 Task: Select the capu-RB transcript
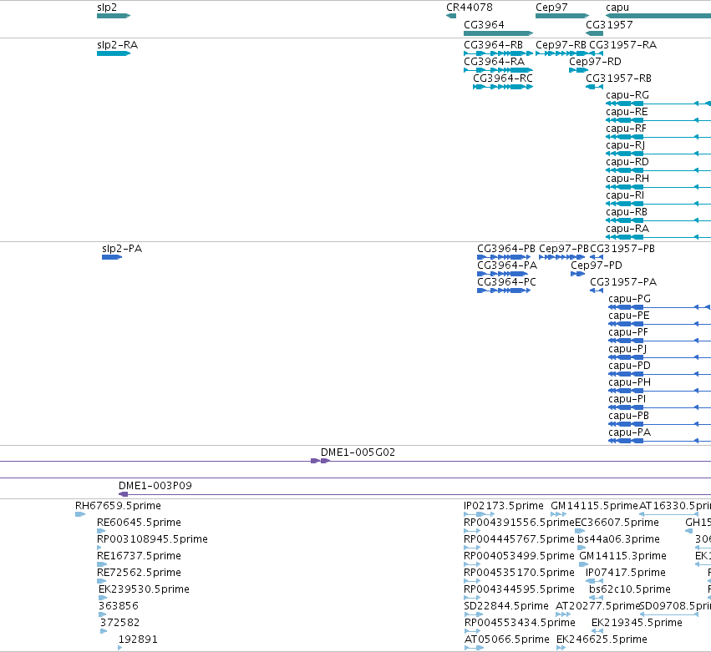tap(658, 220)
